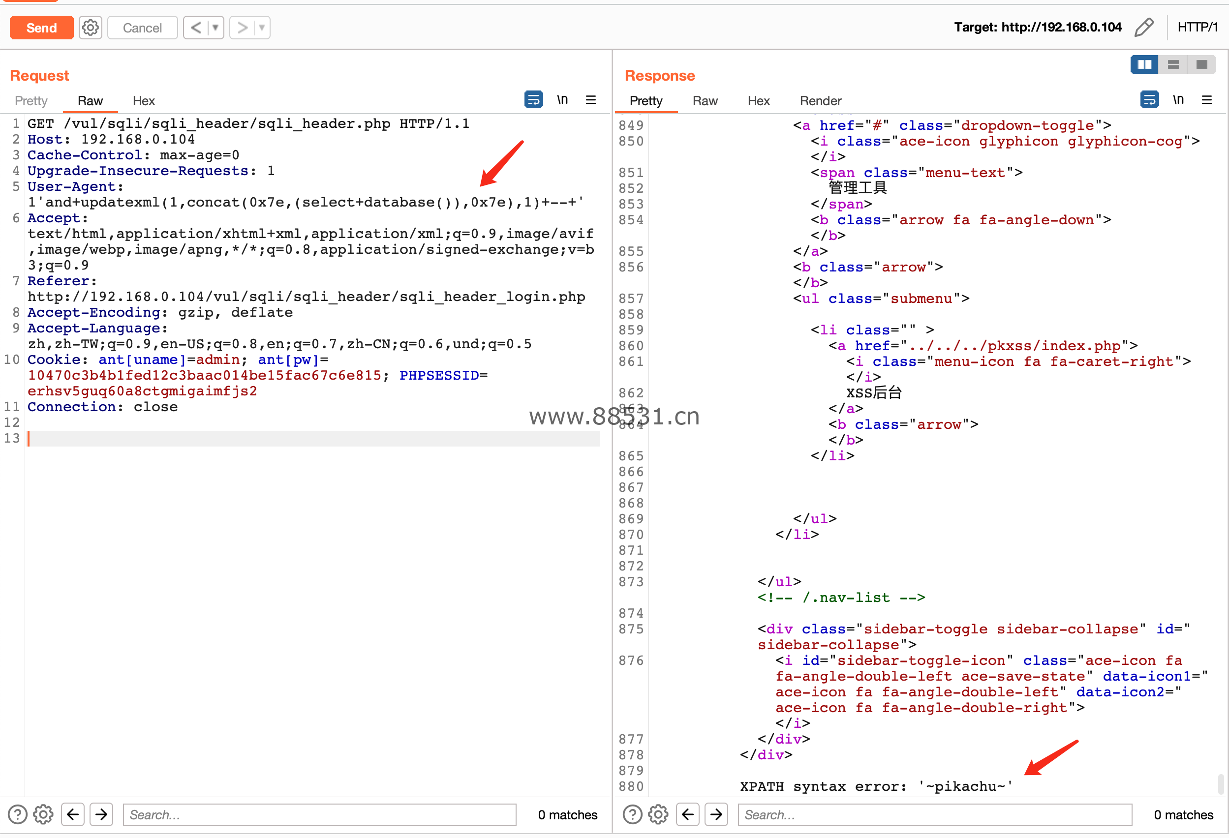Click the Cancel button
Screen dimensions: 1229x838
(142, 28)
